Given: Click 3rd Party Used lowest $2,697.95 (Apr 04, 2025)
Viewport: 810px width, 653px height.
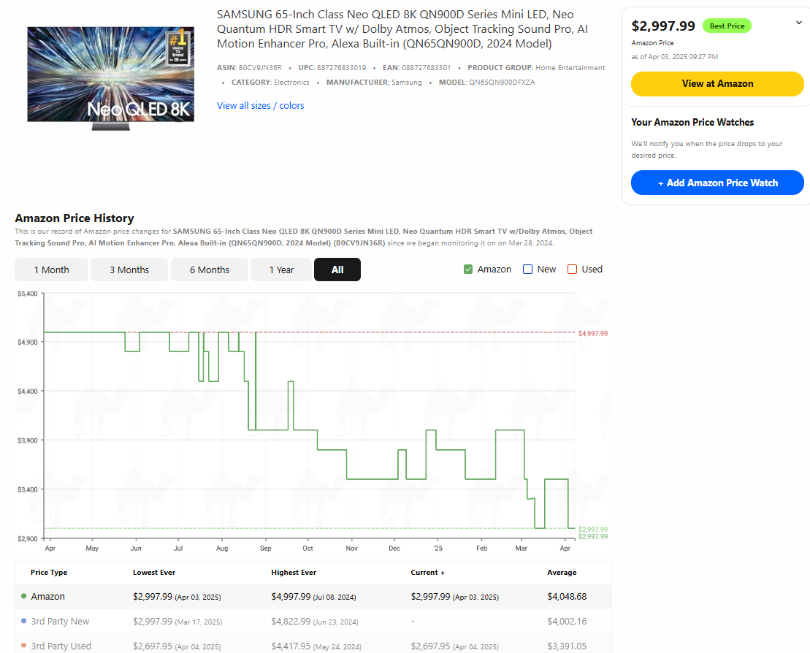Looking at the screenshot, I should [x=177, y=646].
